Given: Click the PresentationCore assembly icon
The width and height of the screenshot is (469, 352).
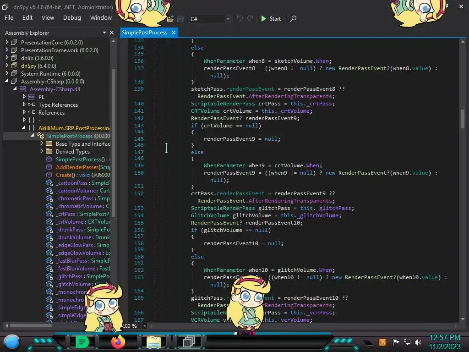Looking at the screenshot, I should [14, 42].
